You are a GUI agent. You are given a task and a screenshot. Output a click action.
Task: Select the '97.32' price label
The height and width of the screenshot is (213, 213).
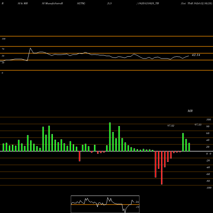pos(171,126)
